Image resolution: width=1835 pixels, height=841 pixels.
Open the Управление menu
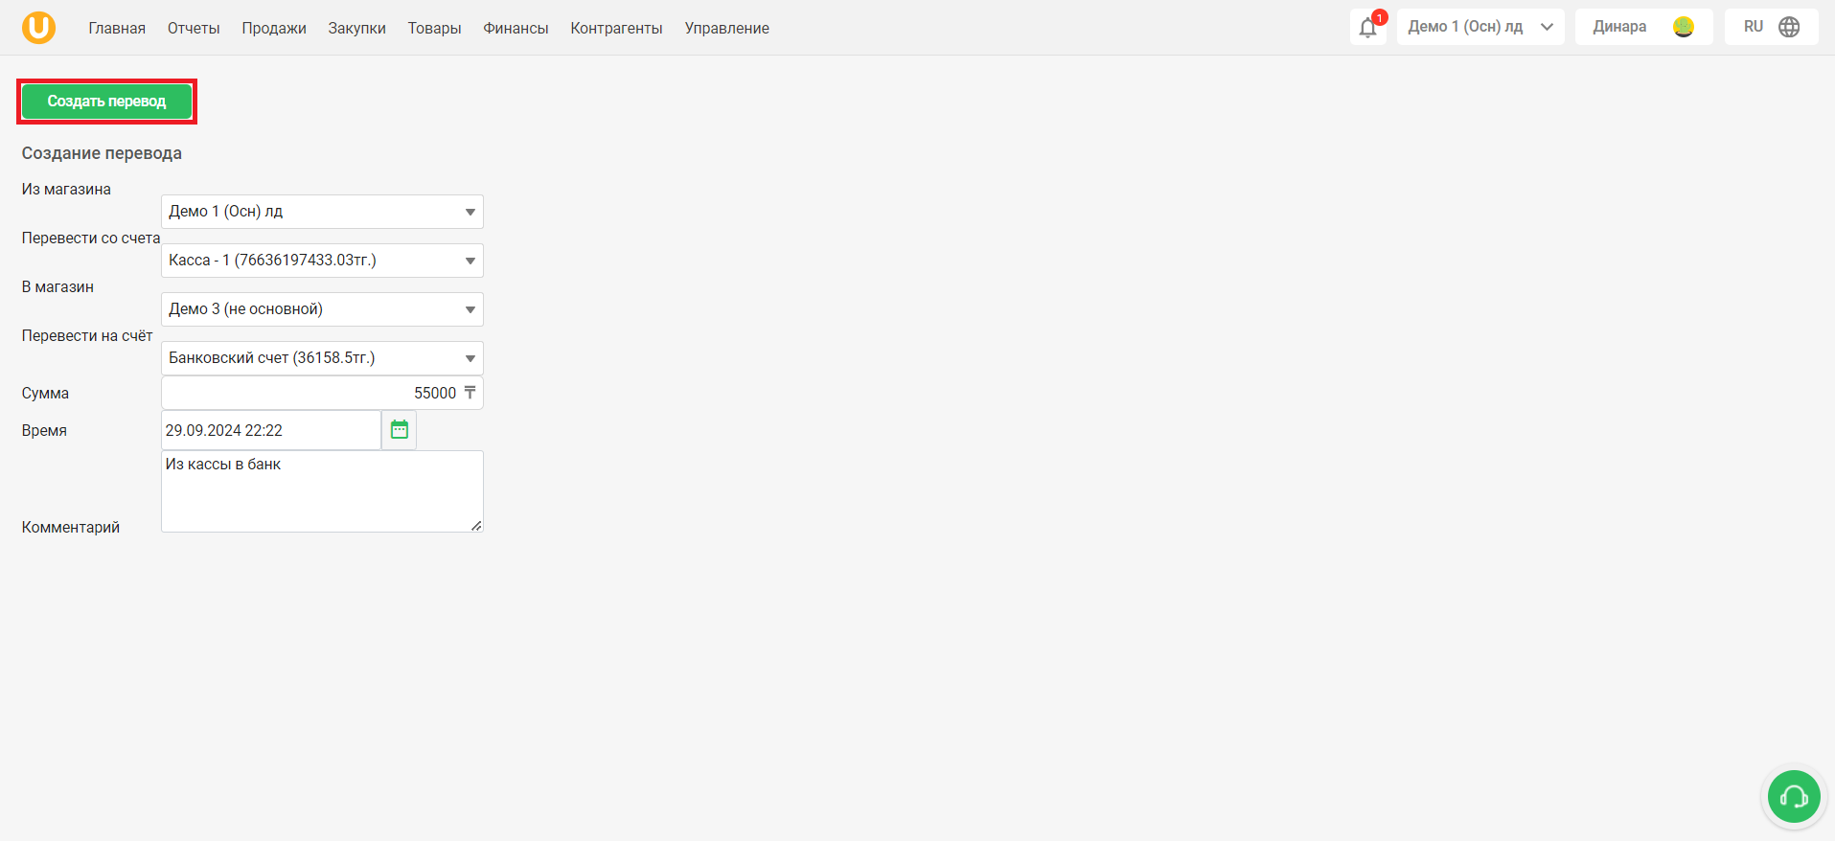[x=726, y=28]
